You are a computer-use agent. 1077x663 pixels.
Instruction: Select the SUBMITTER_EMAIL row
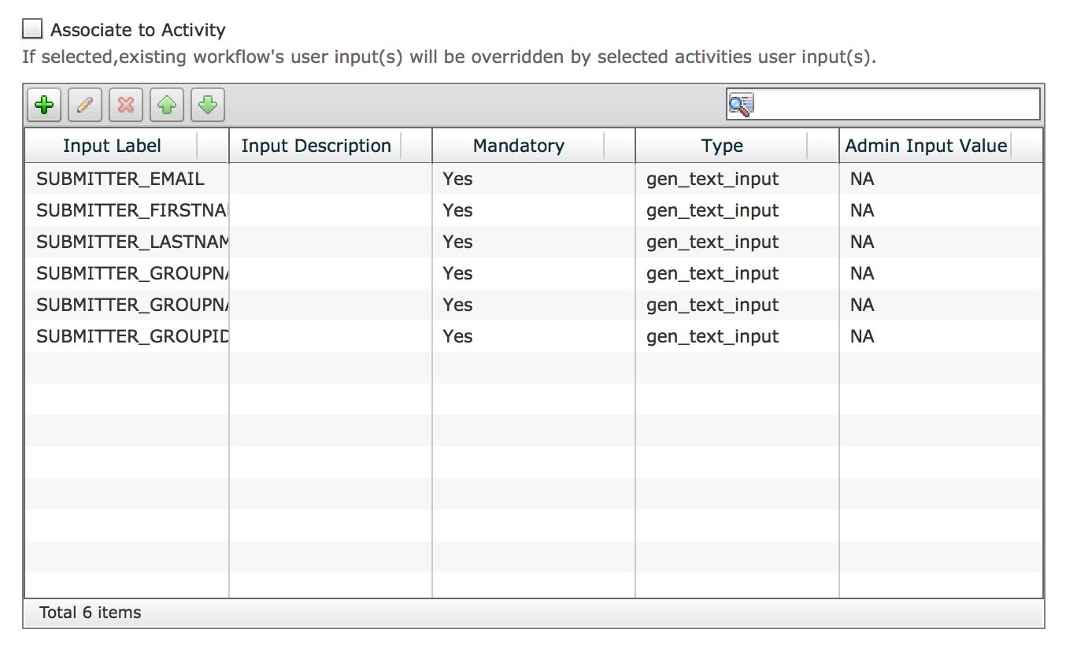534,179
